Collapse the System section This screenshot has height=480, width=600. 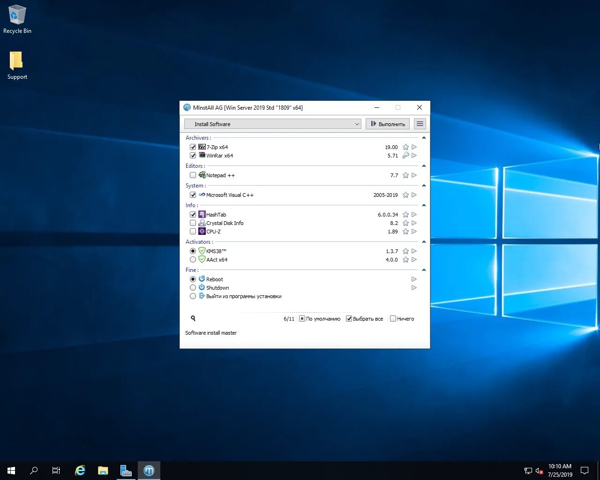(424, 186)
